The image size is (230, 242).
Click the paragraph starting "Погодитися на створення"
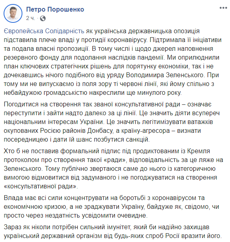click(112, 122)
